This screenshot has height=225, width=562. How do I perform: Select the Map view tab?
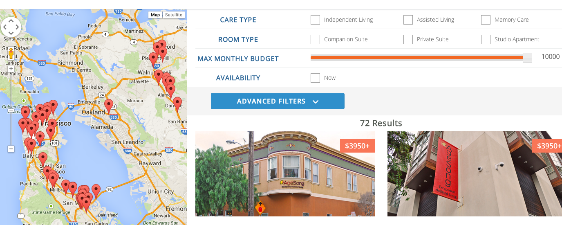pyautogui.click(x=155, y=15)
